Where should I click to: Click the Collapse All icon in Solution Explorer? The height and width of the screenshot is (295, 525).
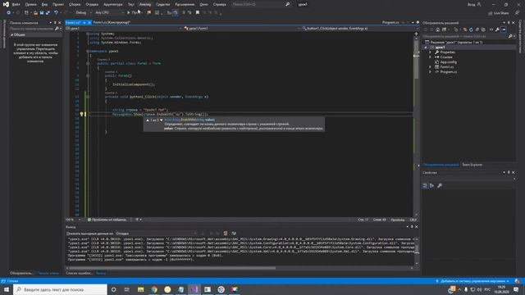[477, 29]
